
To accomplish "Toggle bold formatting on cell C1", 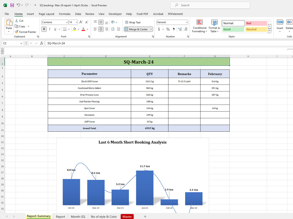I will (44, 29).
